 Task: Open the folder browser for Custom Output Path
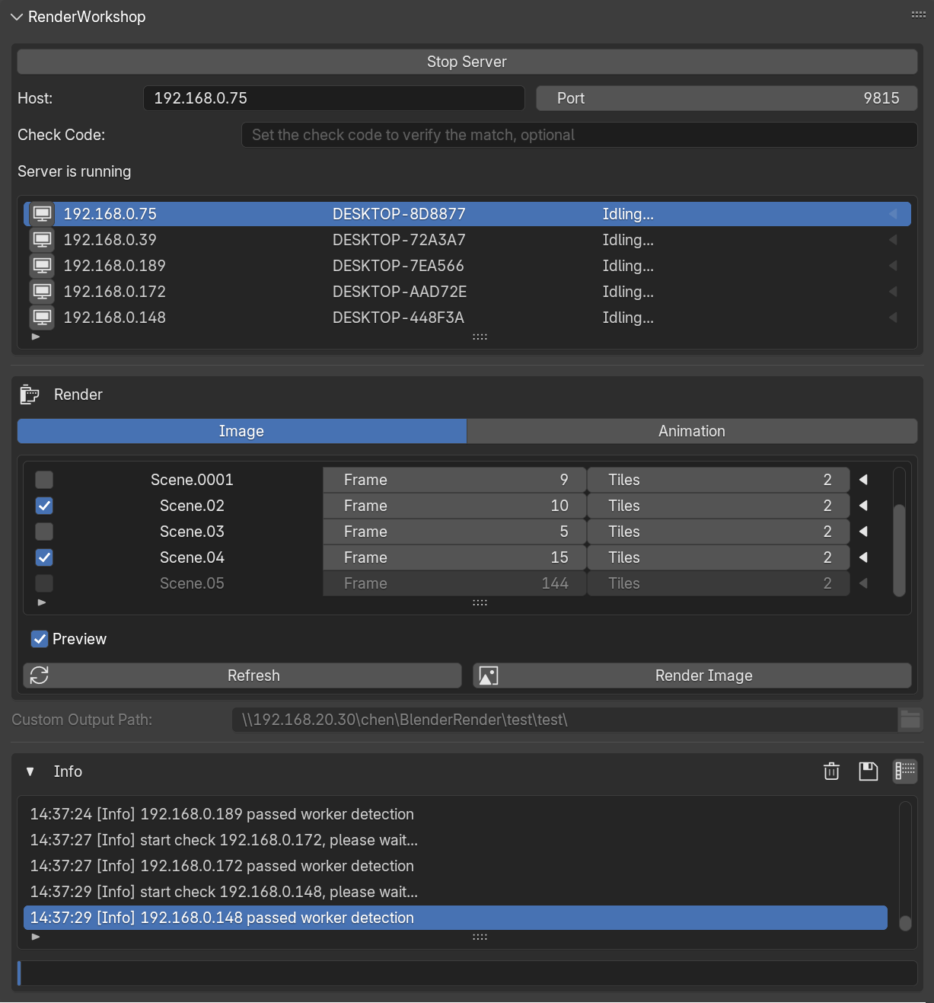click(910, 720)
